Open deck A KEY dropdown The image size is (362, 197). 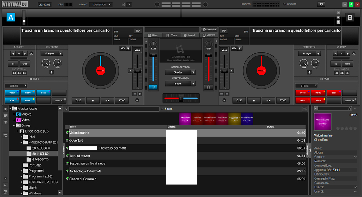coord(125,49)
